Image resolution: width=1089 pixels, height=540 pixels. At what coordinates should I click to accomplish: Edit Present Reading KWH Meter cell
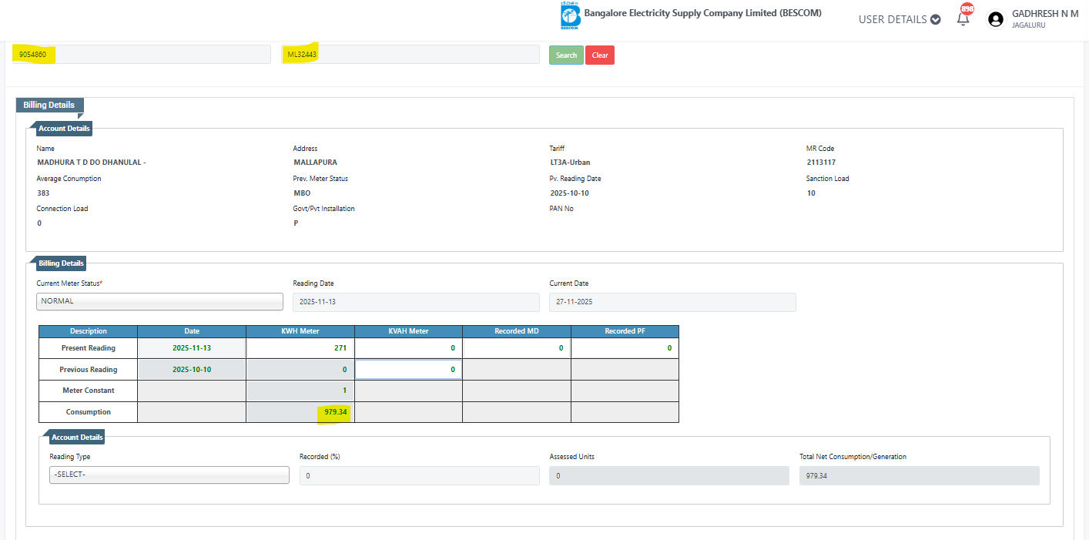coord(300,348)
